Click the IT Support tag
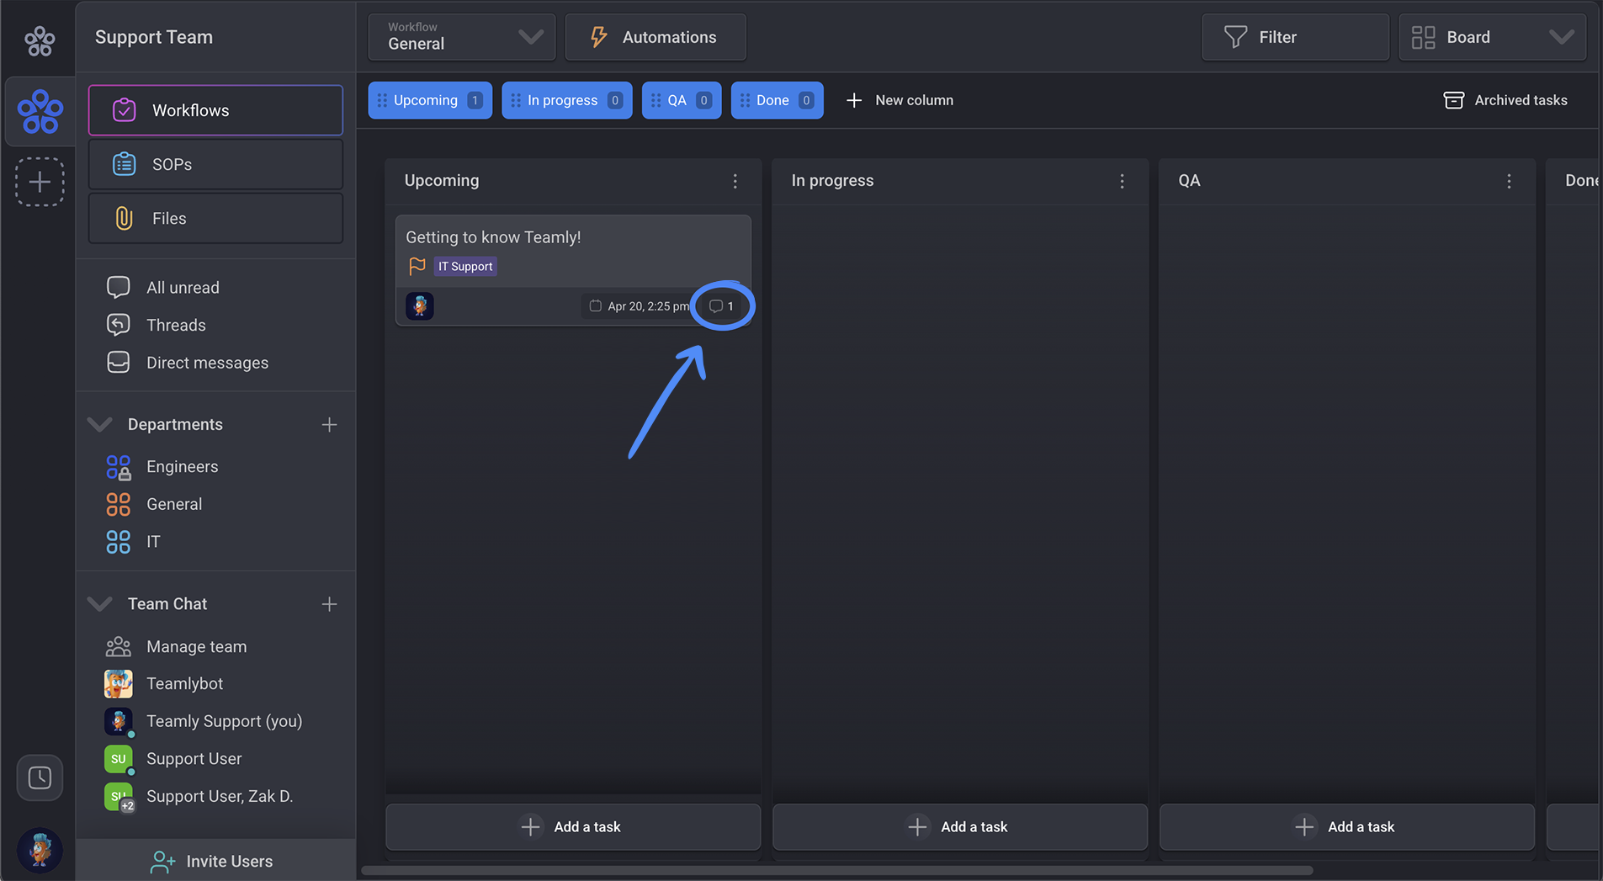Image resolution: width=1603 pixels, height=881 pixels. tap(465, 266)
